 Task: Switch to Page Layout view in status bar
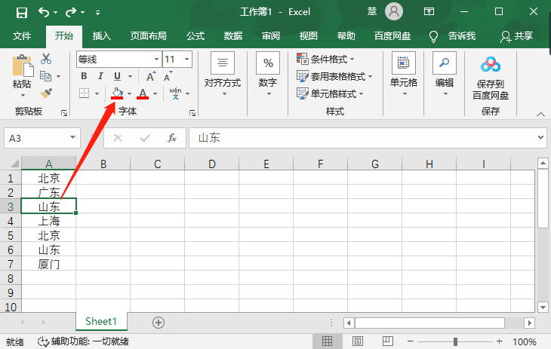point(358,341)
